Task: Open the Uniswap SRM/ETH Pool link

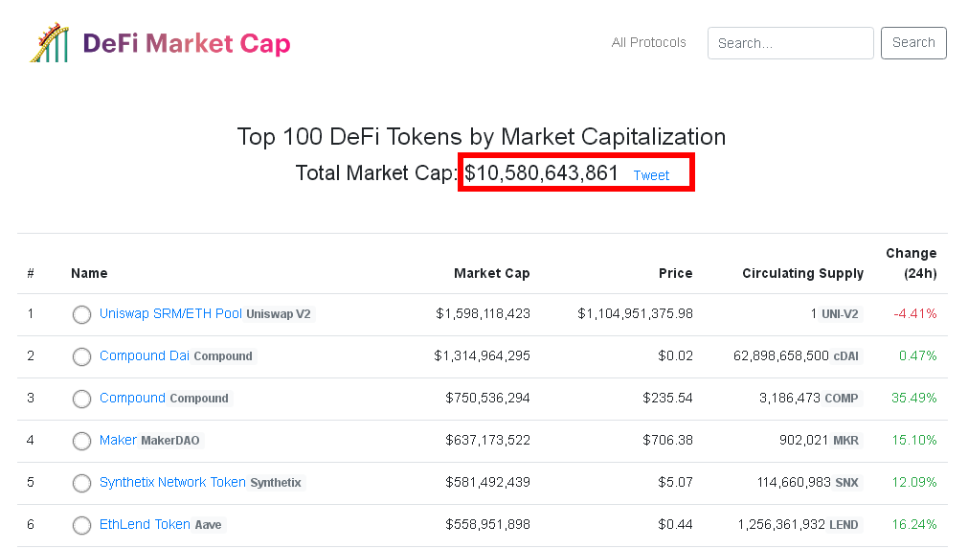Action: pos(170,313)
